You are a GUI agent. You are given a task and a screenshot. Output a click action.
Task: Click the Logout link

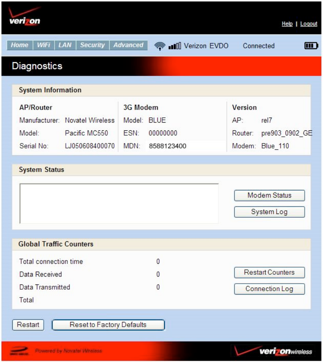pyautogui.click(x=309, y=24)
